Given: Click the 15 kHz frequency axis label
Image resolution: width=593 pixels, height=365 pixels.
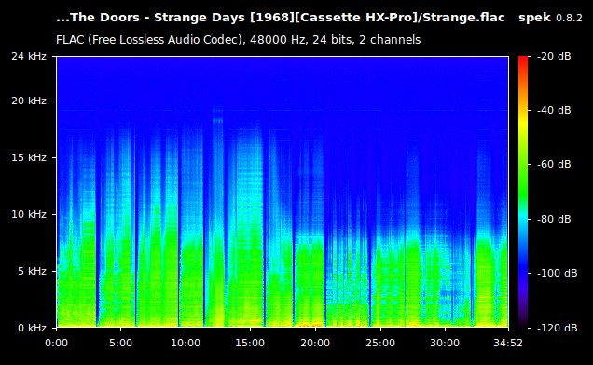Looking at the screenshot, I should [x=29, y=157].
